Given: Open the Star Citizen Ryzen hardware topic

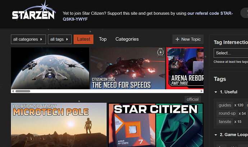Looking at the screenshot, I should coord(156,125).
